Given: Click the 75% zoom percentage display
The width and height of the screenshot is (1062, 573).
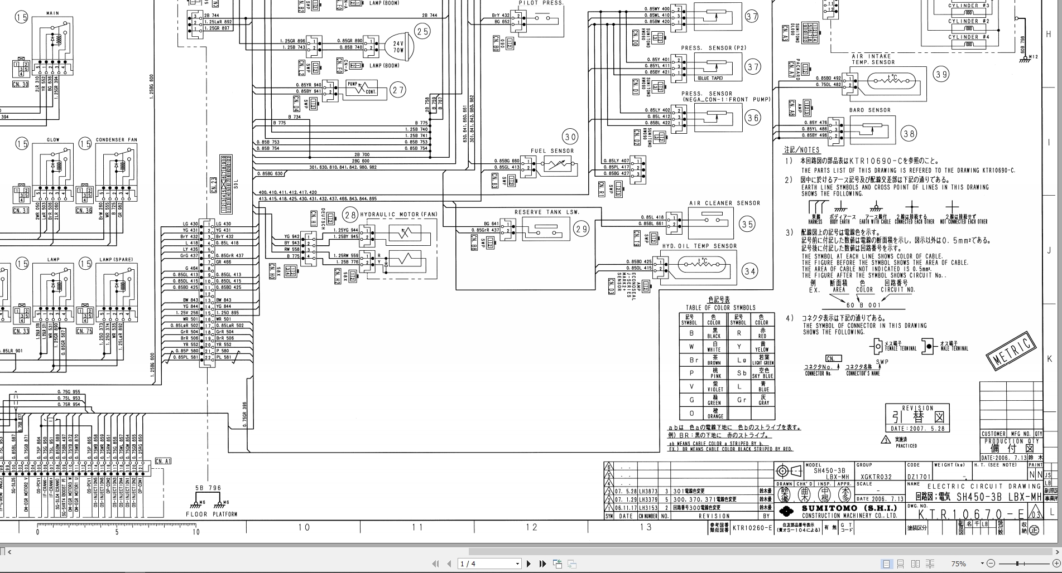Looking at the screenshot, I should 959,564.
